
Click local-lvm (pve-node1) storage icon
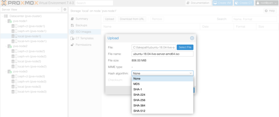pyautogui.click(x=14, y=41)
